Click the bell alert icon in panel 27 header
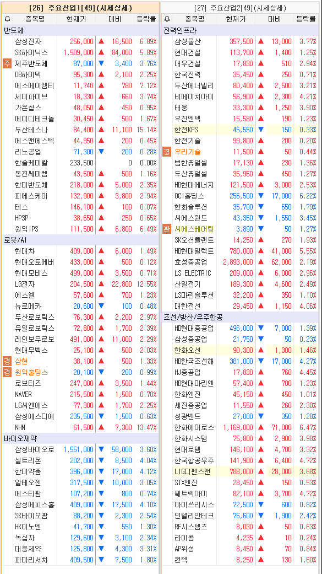 [167, 19]
